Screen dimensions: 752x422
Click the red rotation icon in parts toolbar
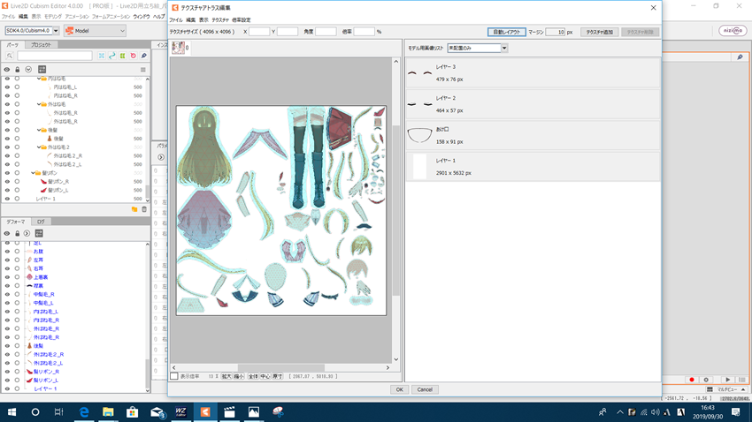tap(134, 56)
